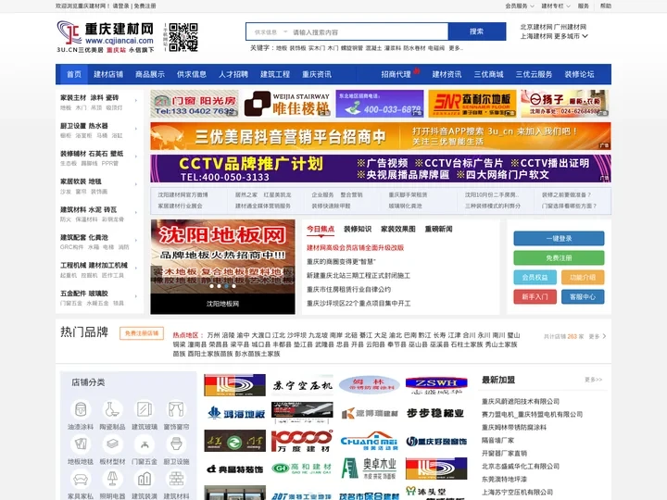Click the 万度建材 brand logo
This screenshot has width=667, height=500.
[302, 441]
